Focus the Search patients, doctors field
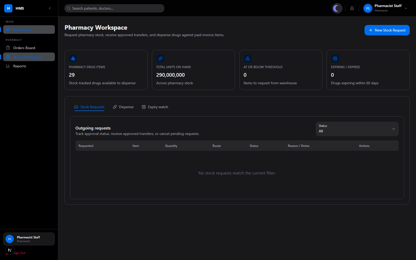The width and height of the screenshot is (416, 260). pyautogui.click(x=114, y=8)
